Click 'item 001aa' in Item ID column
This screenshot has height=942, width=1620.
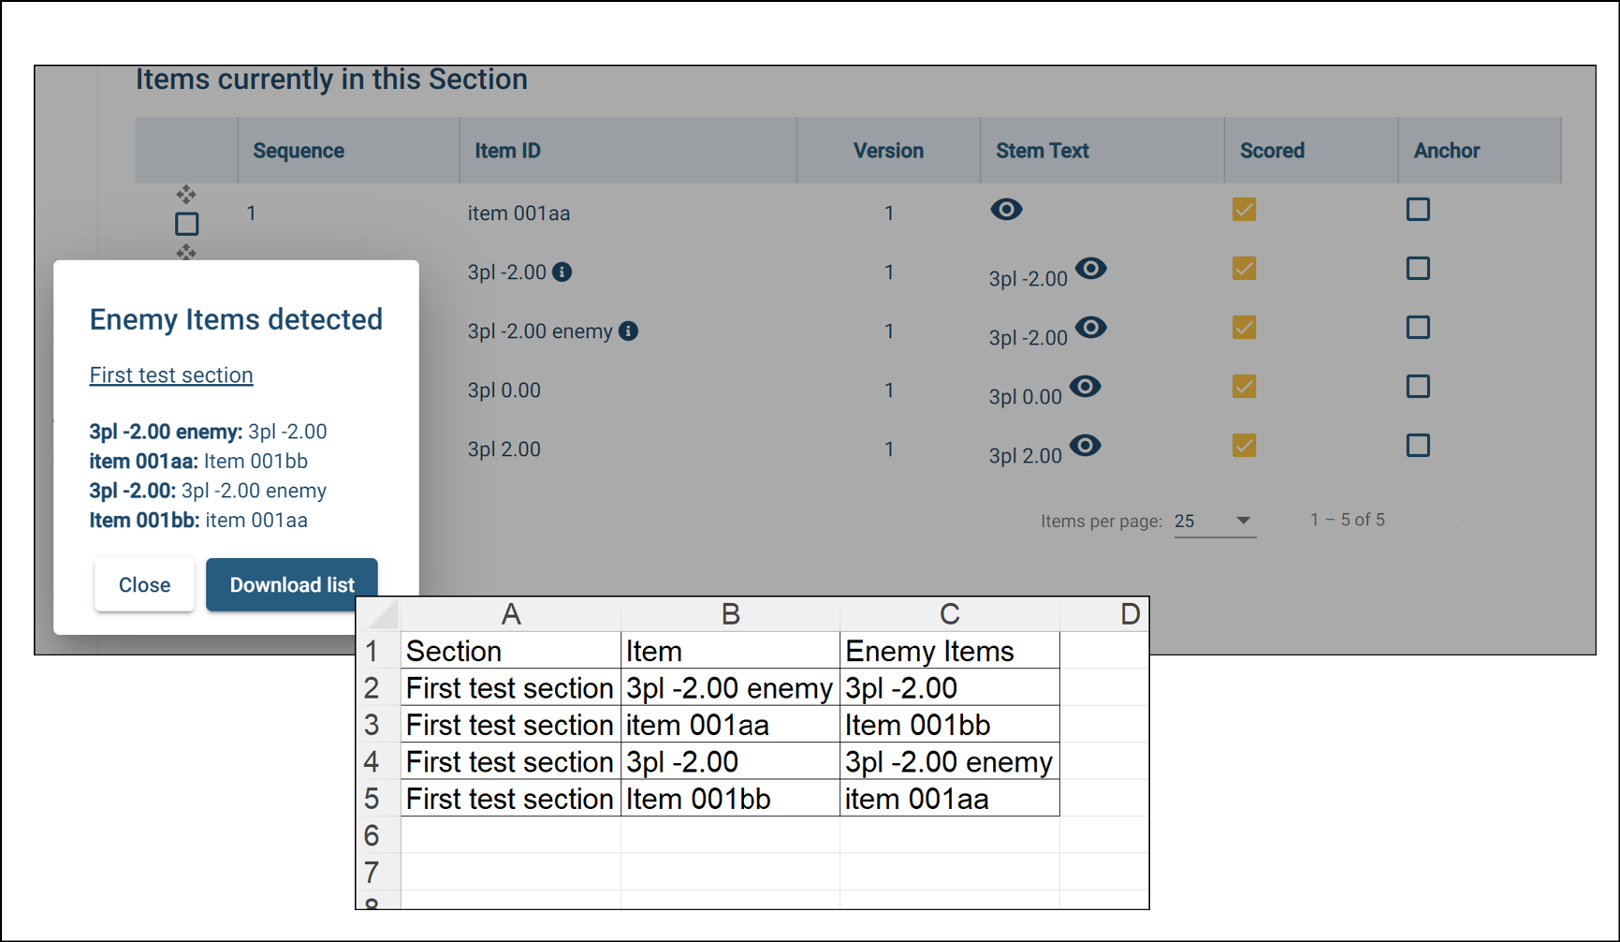(x=518, y=213)
